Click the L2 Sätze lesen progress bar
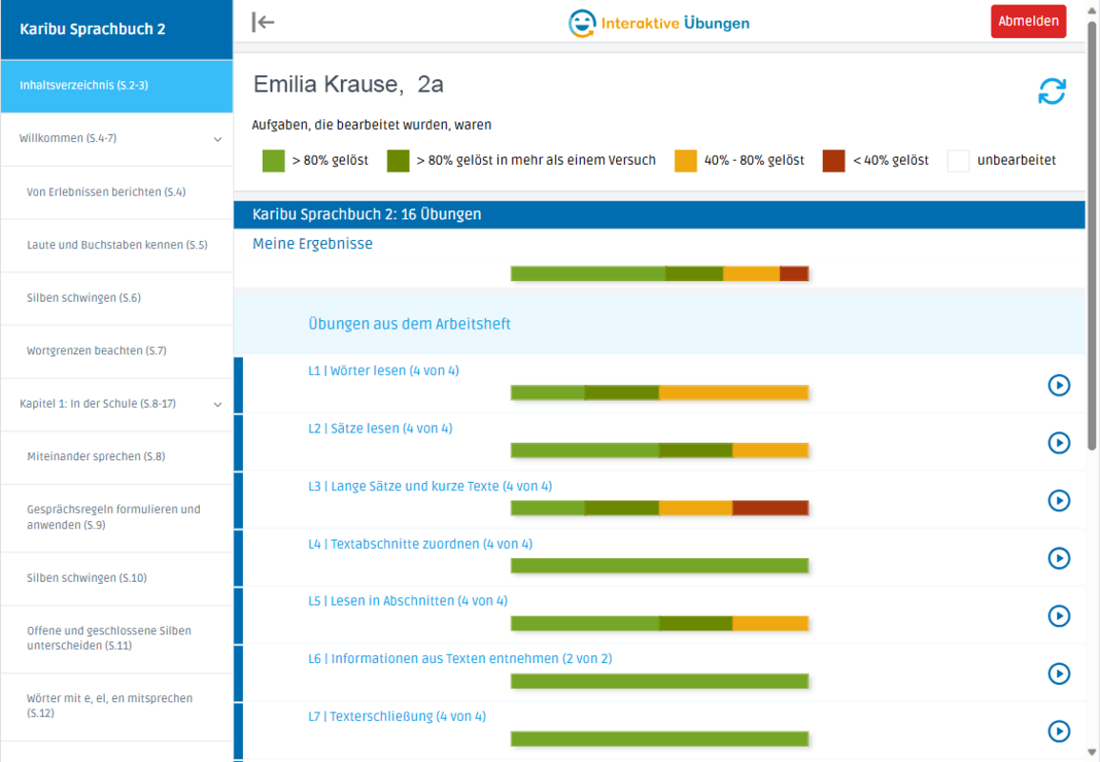1100x762 pixels. 659,451
